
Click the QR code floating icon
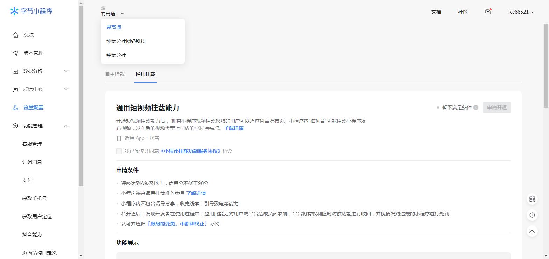coord(532,199)
